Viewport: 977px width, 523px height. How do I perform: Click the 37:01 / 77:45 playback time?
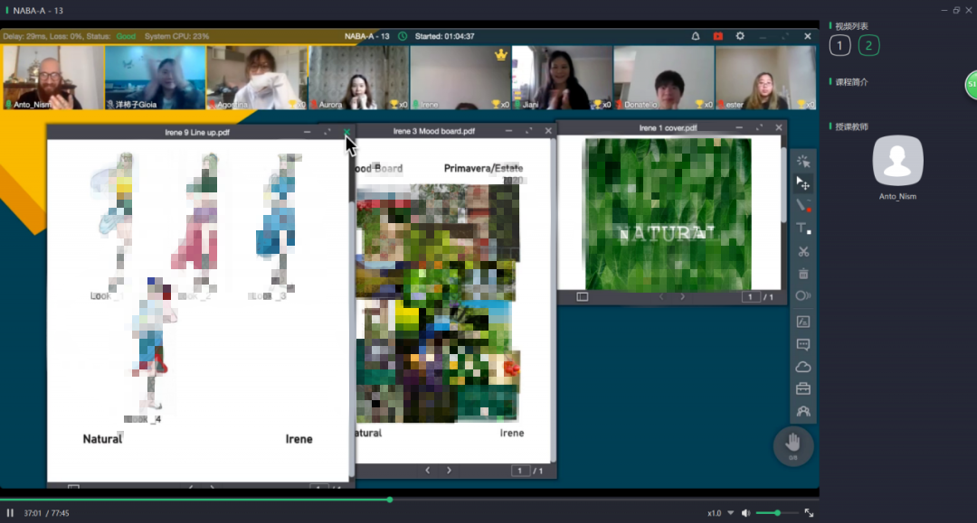(x=46, y=513)
